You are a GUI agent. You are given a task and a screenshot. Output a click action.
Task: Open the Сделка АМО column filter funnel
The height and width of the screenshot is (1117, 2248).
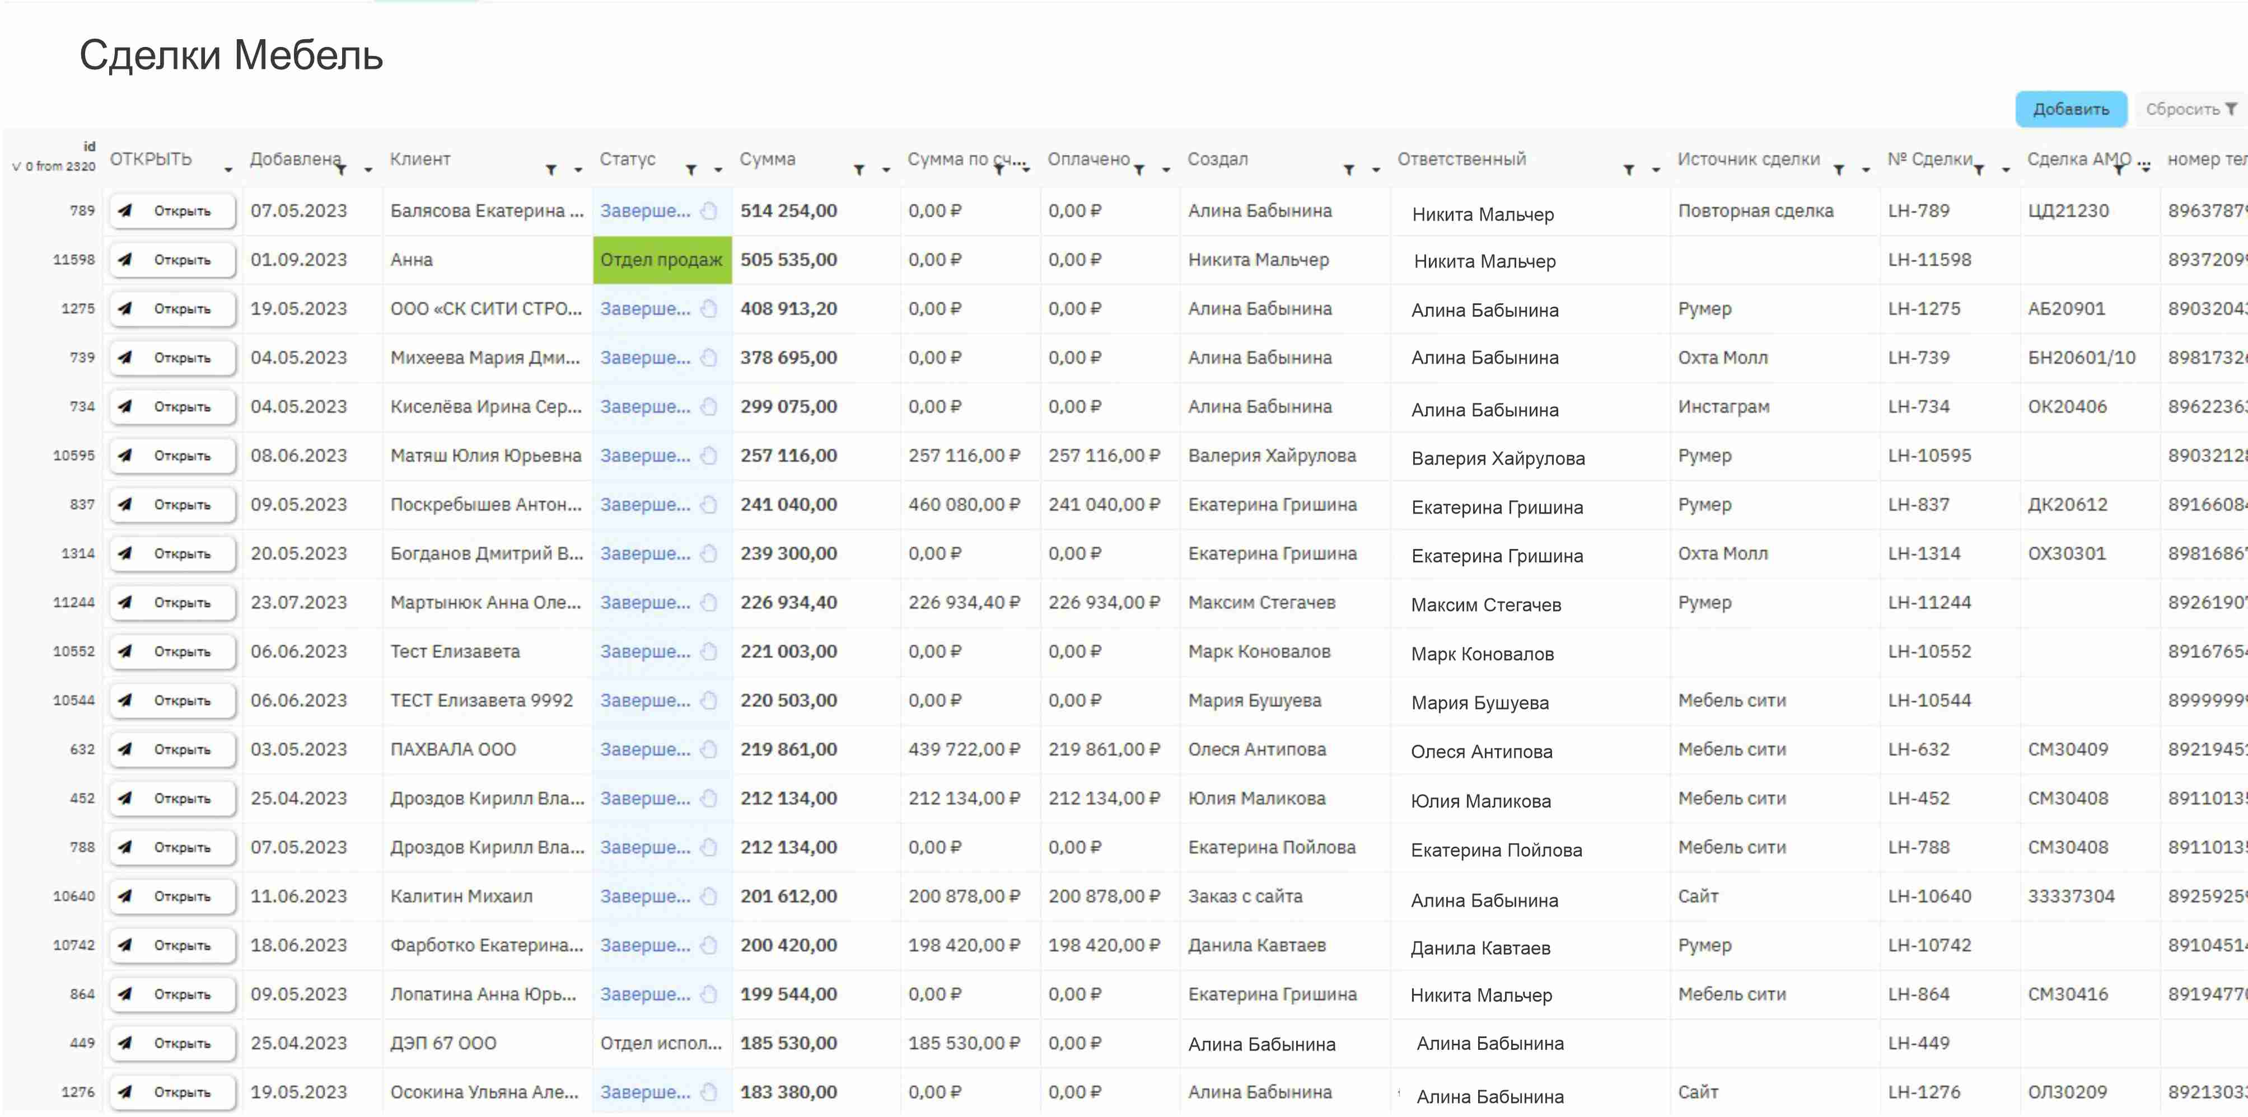(2119, 170)
